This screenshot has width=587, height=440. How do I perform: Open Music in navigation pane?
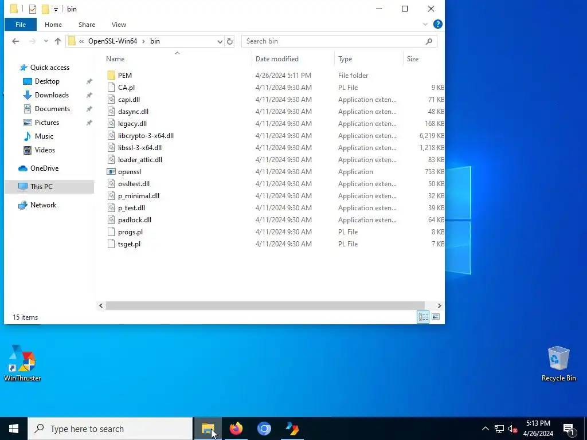[44, 136]
